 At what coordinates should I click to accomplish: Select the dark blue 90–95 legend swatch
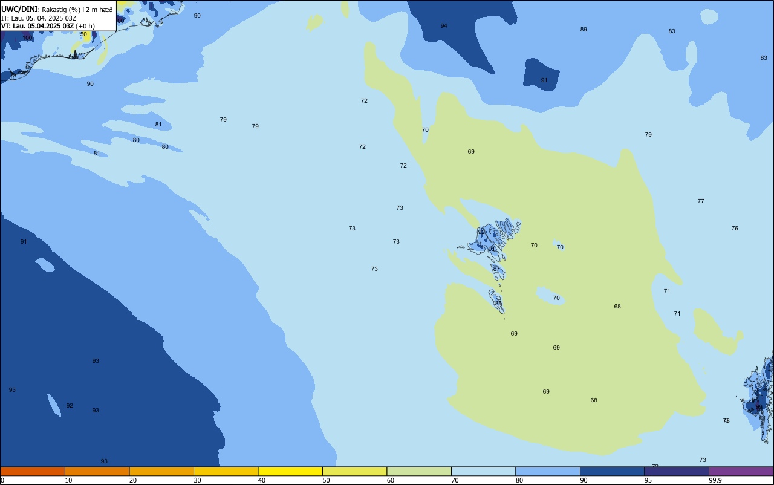[x=612, y=471]
